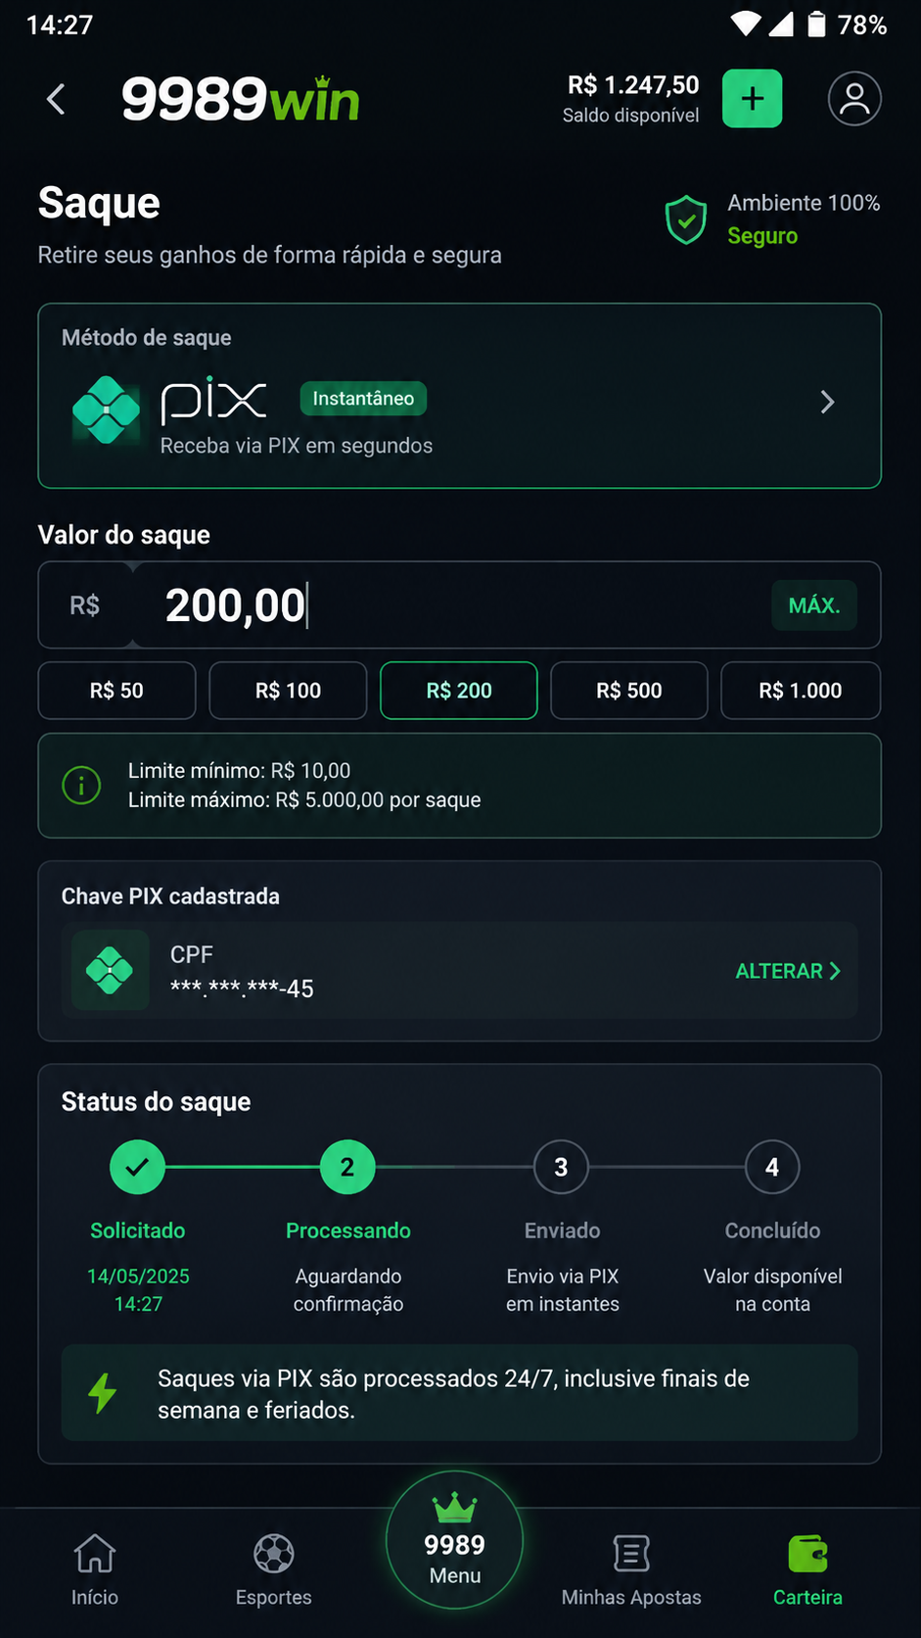The image size is (921, 1638).
Task: Select the R$ 1.000 amount chip
Action: [x=801, y=691]
